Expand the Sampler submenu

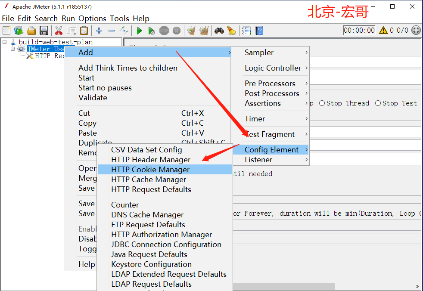(x=276, y=53)
